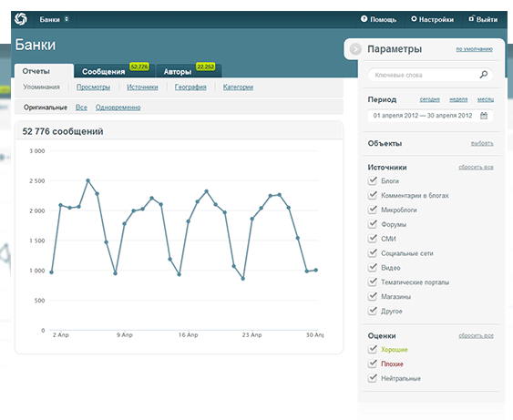513x420 pixels.
Task: Collapse the Параметры panel with arrow icon
Action: point(355,49)
